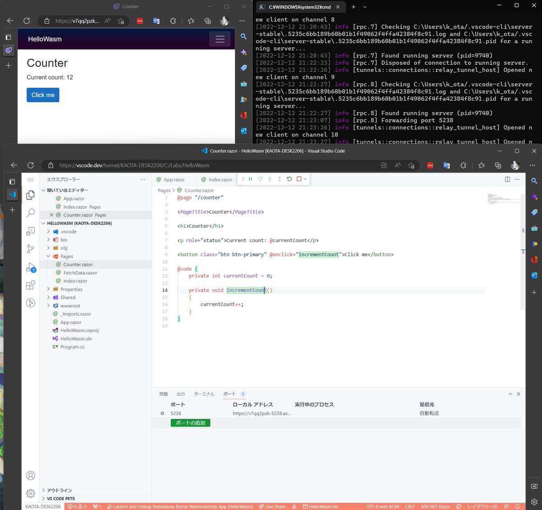The image size is (542, 510).
Task: Close Counter.razor in the open editors list
Action: [51, 215]
